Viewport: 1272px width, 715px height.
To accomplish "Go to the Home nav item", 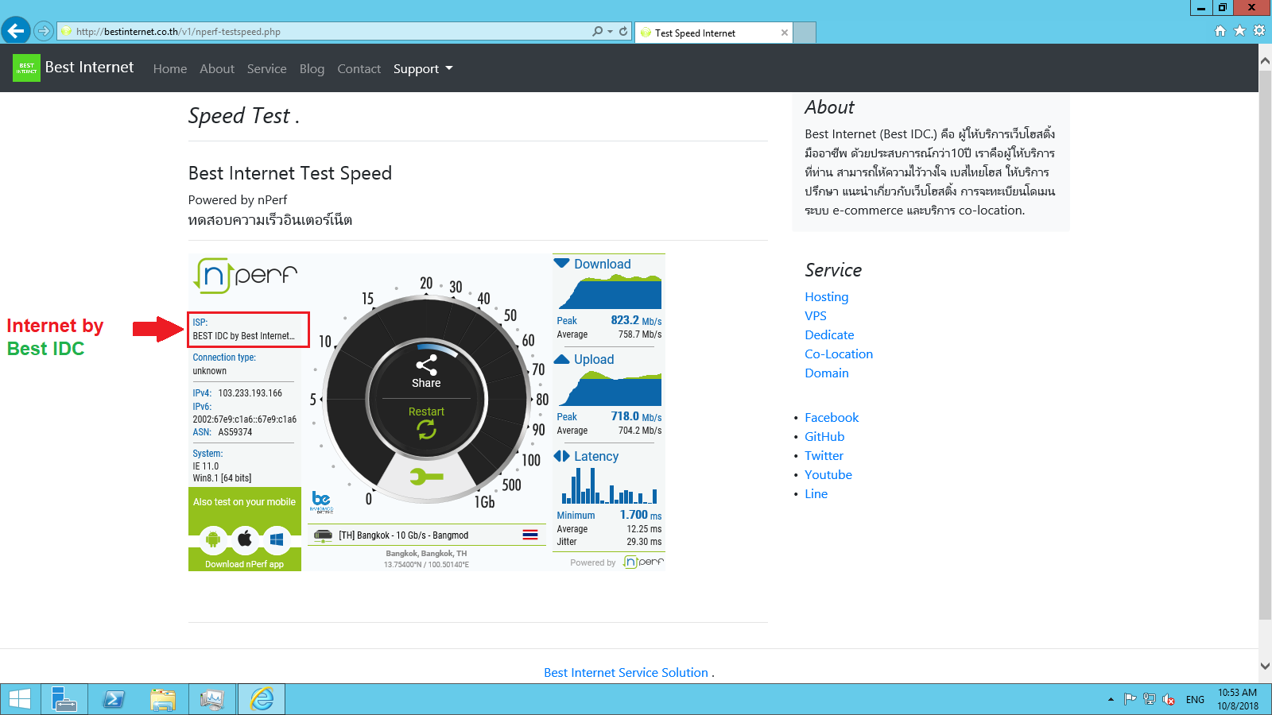I will click(170, 68).
